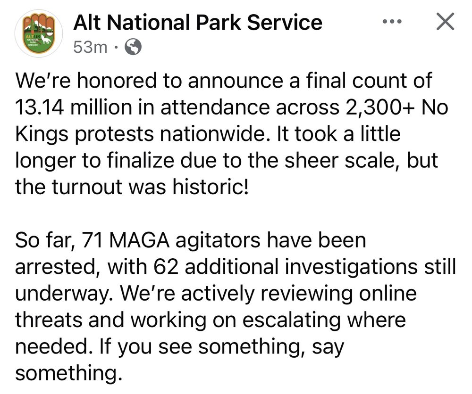472x394 pixels.
Task: Click the 'sheer scale' phrase in post
Action: click(352, 161)
